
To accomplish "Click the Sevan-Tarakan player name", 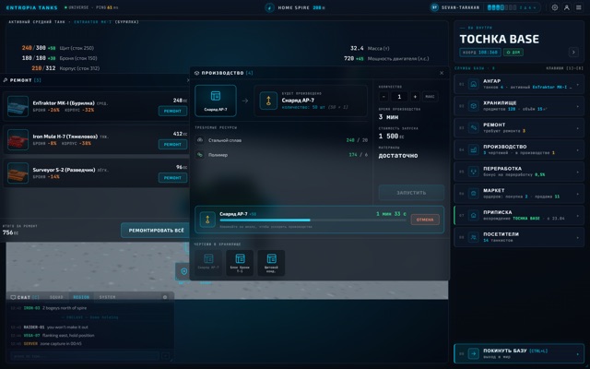I will [460, 7].
